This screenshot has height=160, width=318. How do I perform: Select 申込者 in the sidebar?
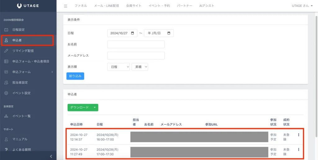pyautogui.click(x=28, y=40)
